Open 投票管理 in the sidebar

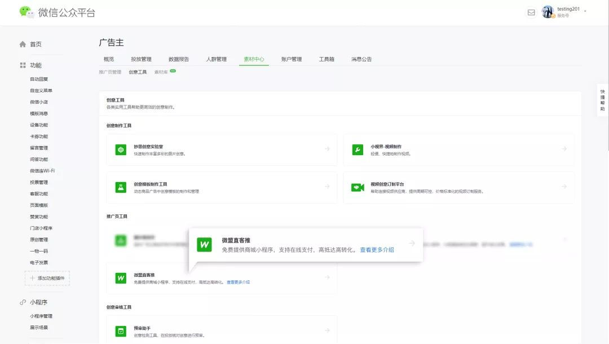click(x=39, y=182)
